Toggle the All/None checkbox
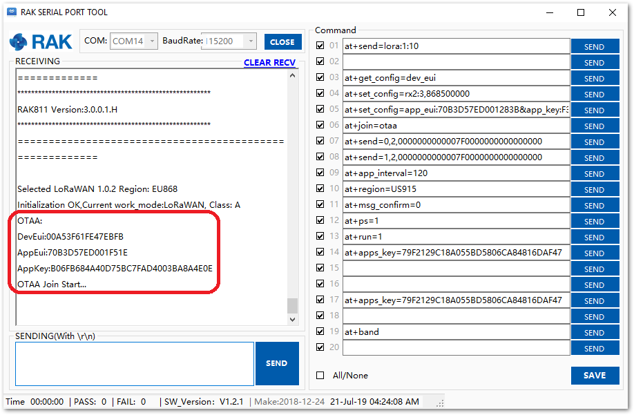Image resolution: width=634 pixels, height=415 pixels. pos(320,375)
